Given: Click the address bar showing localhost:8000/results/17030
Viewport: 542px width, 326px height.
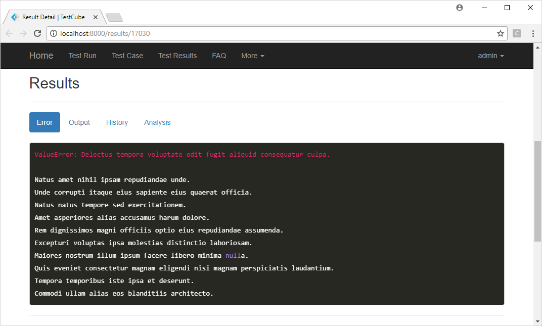Looking at the screenshot, I should [277, 33].
